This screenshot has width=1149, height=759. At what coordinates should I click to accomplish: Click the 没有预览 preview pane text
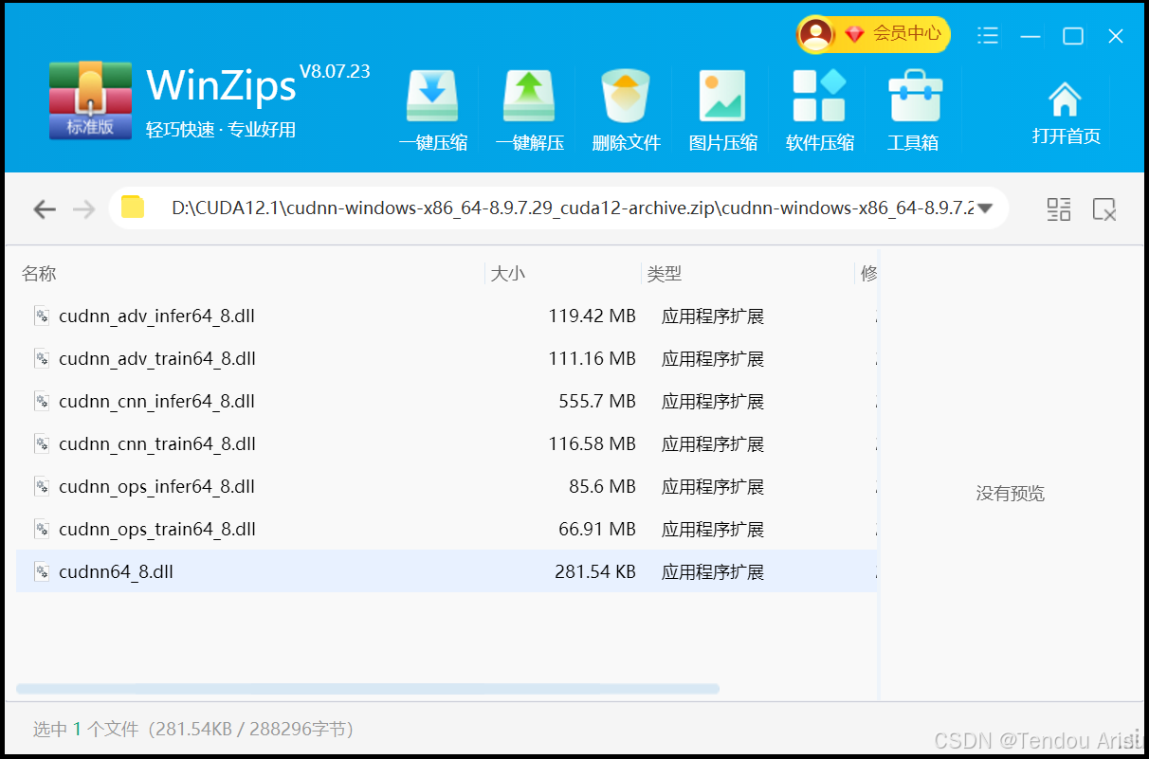(x=1011, y=494)
